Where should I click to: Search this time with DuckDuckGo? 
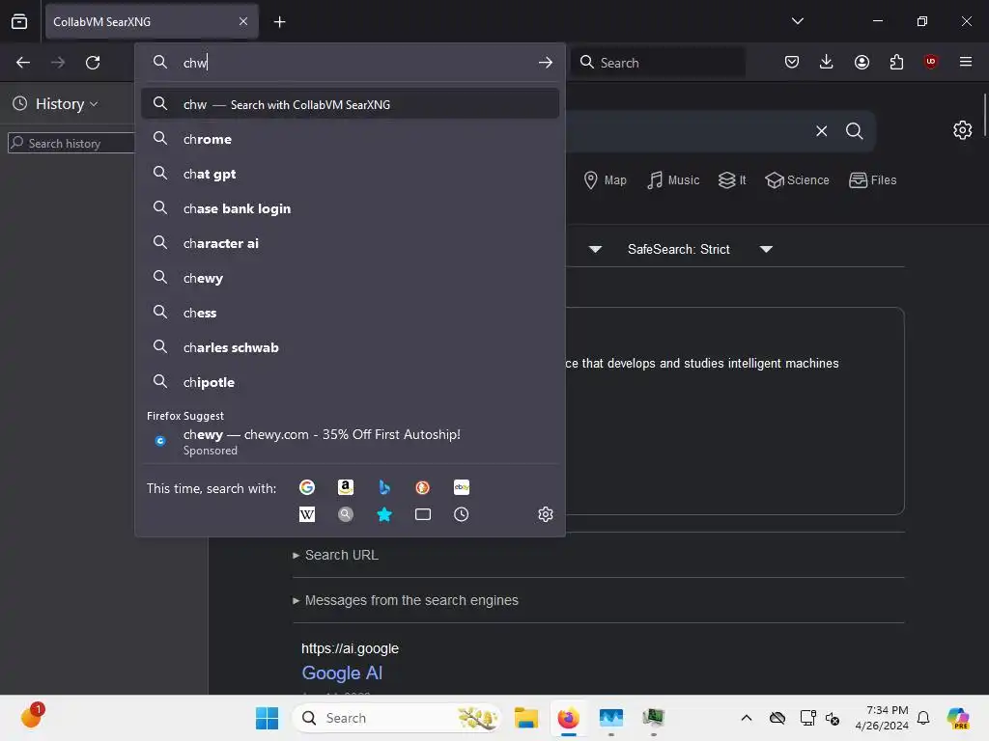click(x=423, y=487)
